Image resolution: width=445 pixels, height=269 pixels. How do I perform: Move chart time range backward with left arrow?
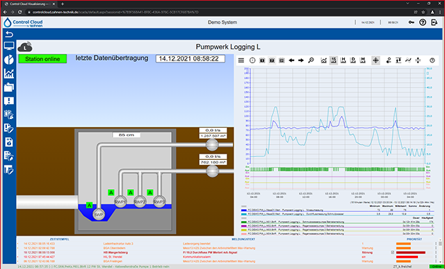coord(291,60)
